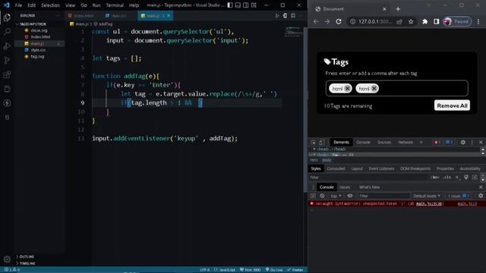Toggle the secondary side bar layout icon
This screenshot has width=486, height=273.
click(246, 5)
